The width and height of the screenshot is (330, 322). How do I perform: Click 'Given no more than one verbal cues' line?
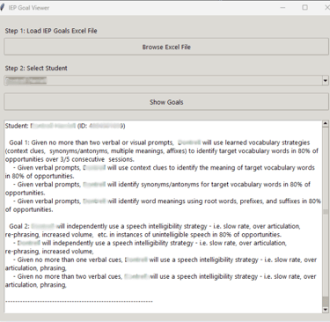tap(165, 260)
